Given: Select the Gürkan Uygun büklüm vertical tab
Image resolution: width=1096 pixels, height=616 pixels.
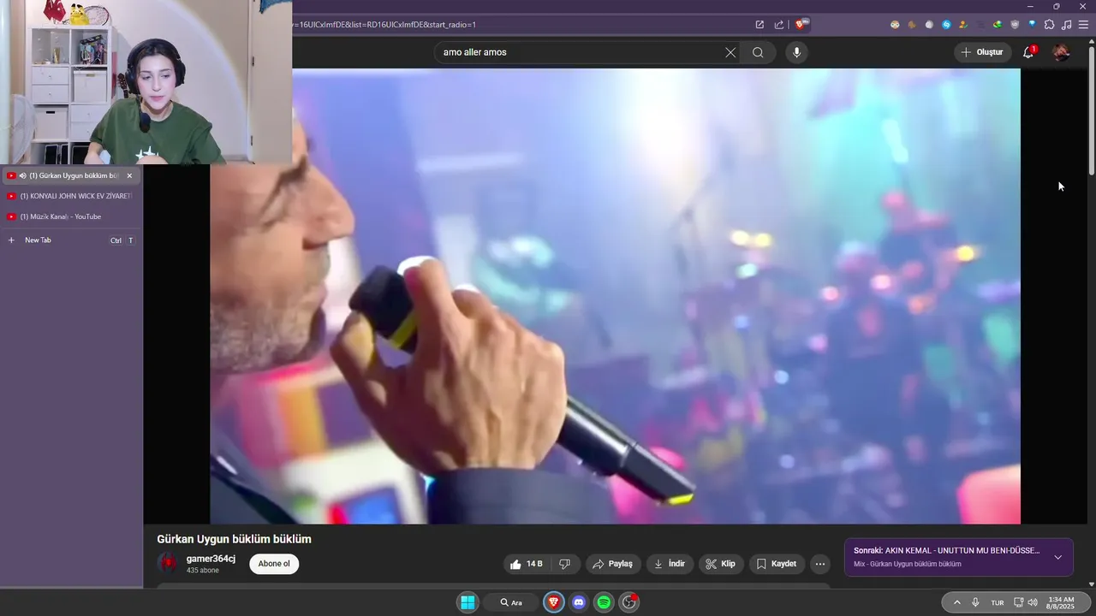Looking at the screenshot, I should (x=71, y=175).
